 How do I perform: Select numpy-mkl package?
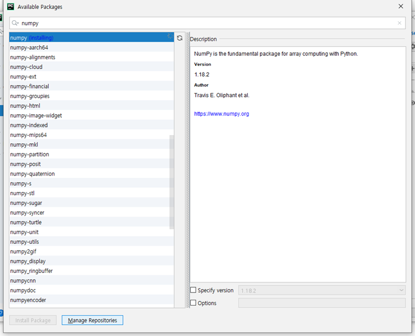pos(92,145)
